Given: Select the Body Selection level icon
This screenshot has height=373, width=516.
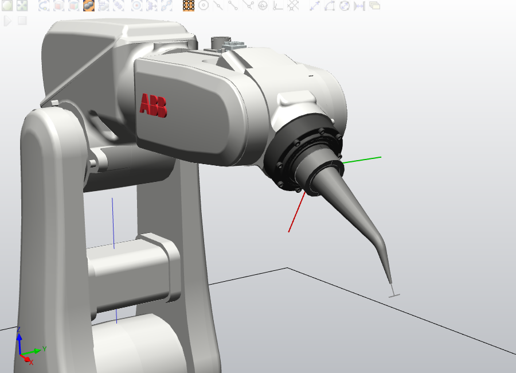Looking at the screenshot, I should 74,5.
